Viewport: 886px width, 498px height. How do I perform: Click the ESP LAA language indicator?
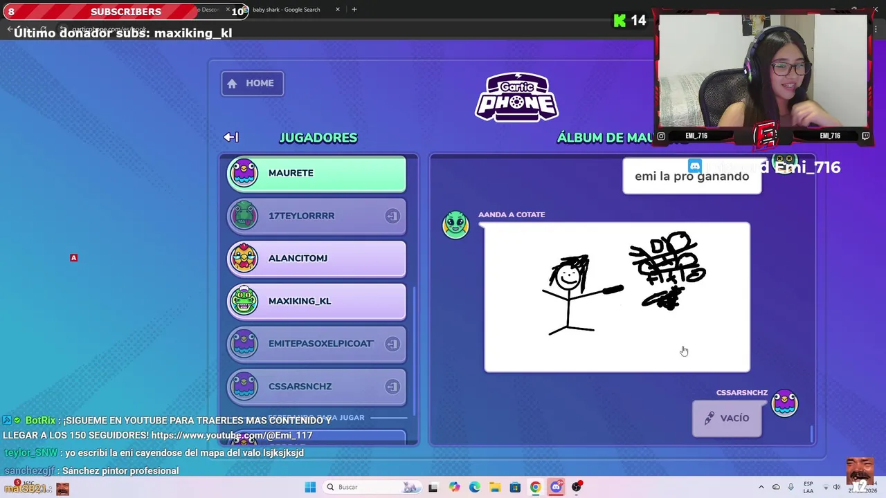[808, 488]
